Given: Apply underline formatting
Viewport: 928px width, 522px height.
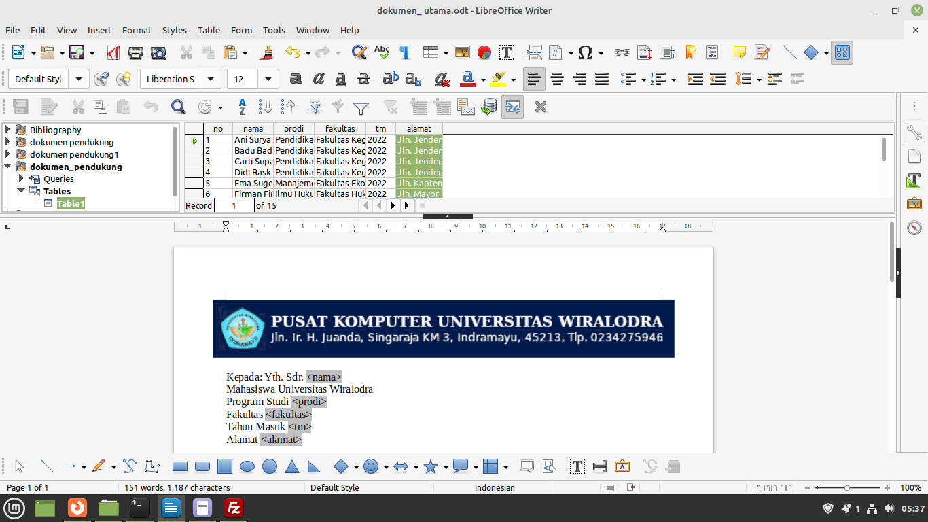Looking at the screenshot, I should pyautogui.click(x=341, y=80).
